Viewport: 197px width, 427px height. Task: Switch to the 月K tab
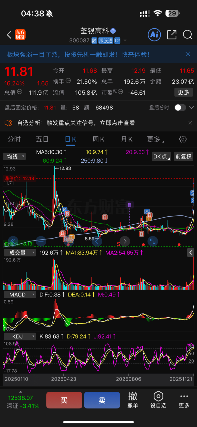127,139
